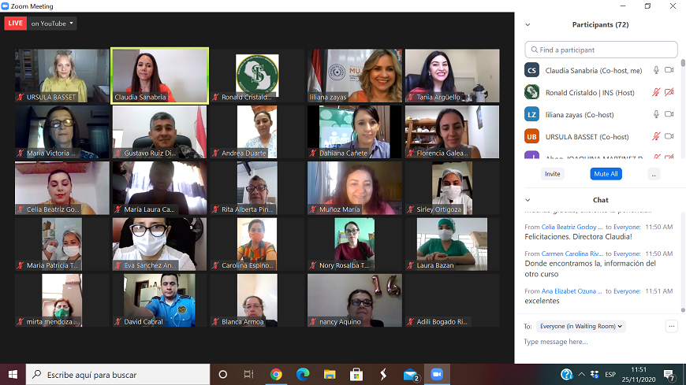Screen dimensions: 686x385
Task: Select Sirley Ortigoza video tile
Action: (453, 188)
